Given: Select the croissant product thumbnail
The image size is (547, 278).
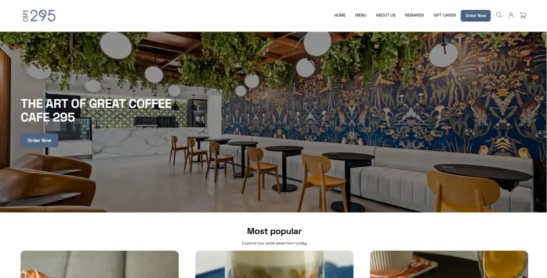Looking at the screenshot, I should (x=100, y=265).
